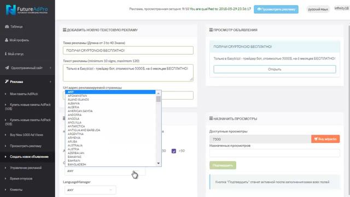Select BANGLADESH from country list
This screenshot has height=197, width=350.
(x=110, y=164)
